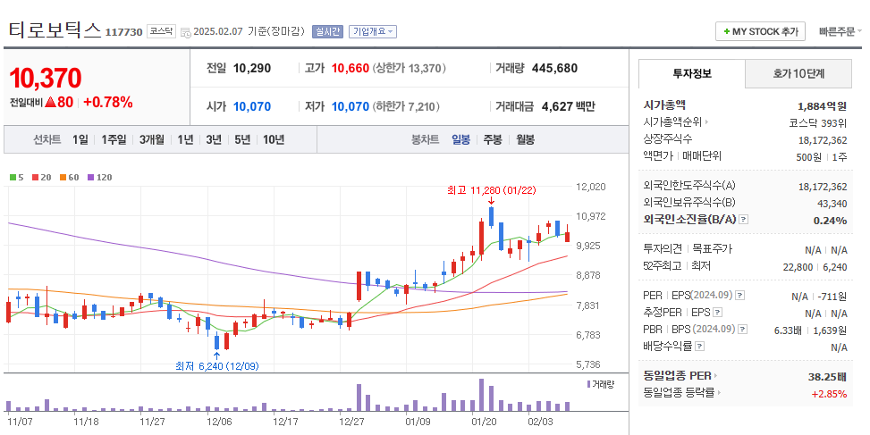
Task: Click the 코스닥 market label
Action: point(161,31)
